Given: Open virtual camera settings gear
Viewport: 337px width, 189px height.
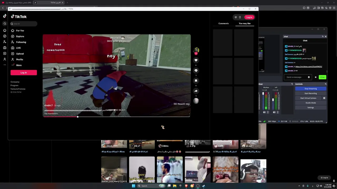Looking at the screenshot, I should (324, 98).
